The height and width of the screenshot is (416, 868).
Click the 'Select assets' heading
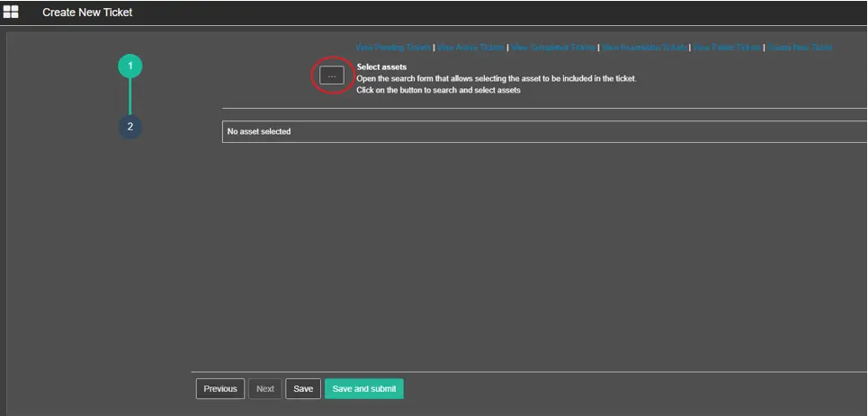[381, 66]
